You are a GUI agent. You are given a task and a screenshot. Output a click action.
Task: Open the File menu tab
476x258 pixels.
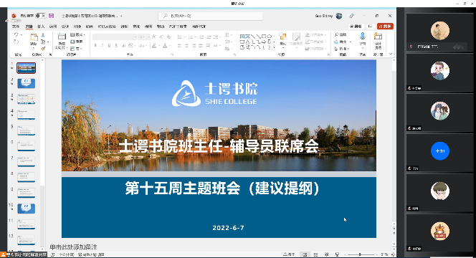tap(16, 27)
